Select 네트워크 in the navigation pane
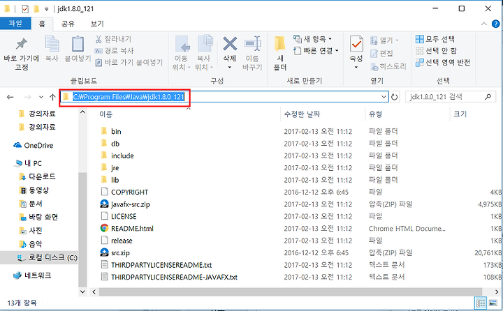The image size is (503, 311). point(32,275)
